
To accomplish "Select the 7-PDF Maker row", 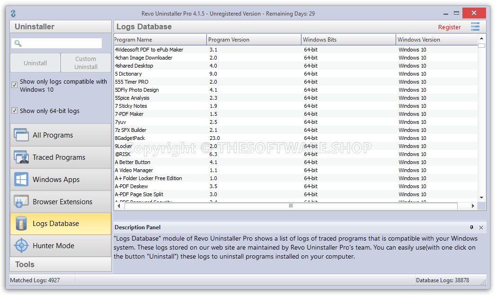I will tap(296, 114).
